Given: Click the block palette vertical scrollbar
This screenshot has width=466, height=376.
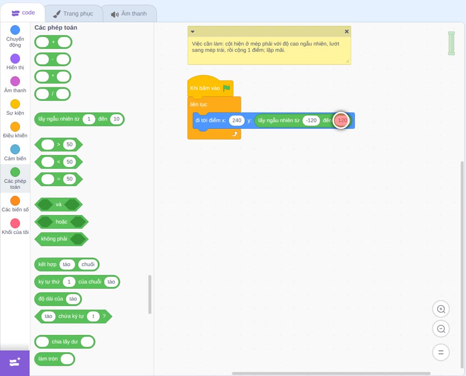Looking at the screenshot, I should 150,294.
